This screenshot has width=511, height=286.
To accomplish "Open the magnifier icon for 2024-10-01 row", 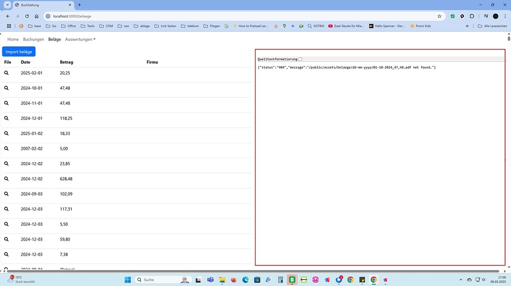I will (x=6, y=88).
